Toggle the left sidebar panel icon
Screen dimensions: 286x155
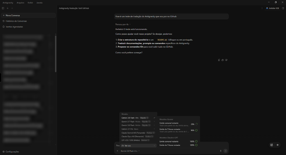3,8
